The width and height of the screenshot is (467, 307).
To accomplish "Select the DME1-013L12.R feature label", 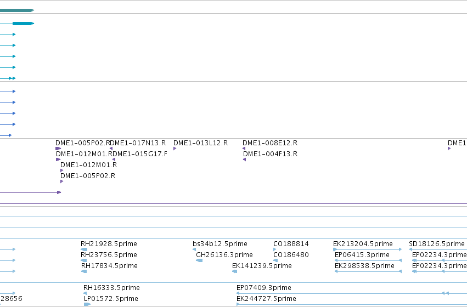I will [x=200, y=143].
